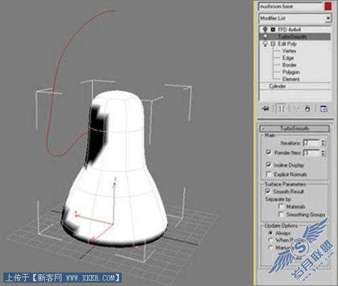Toggle Show End Result icon
This screenshot has height=286, width=338.
281,109
